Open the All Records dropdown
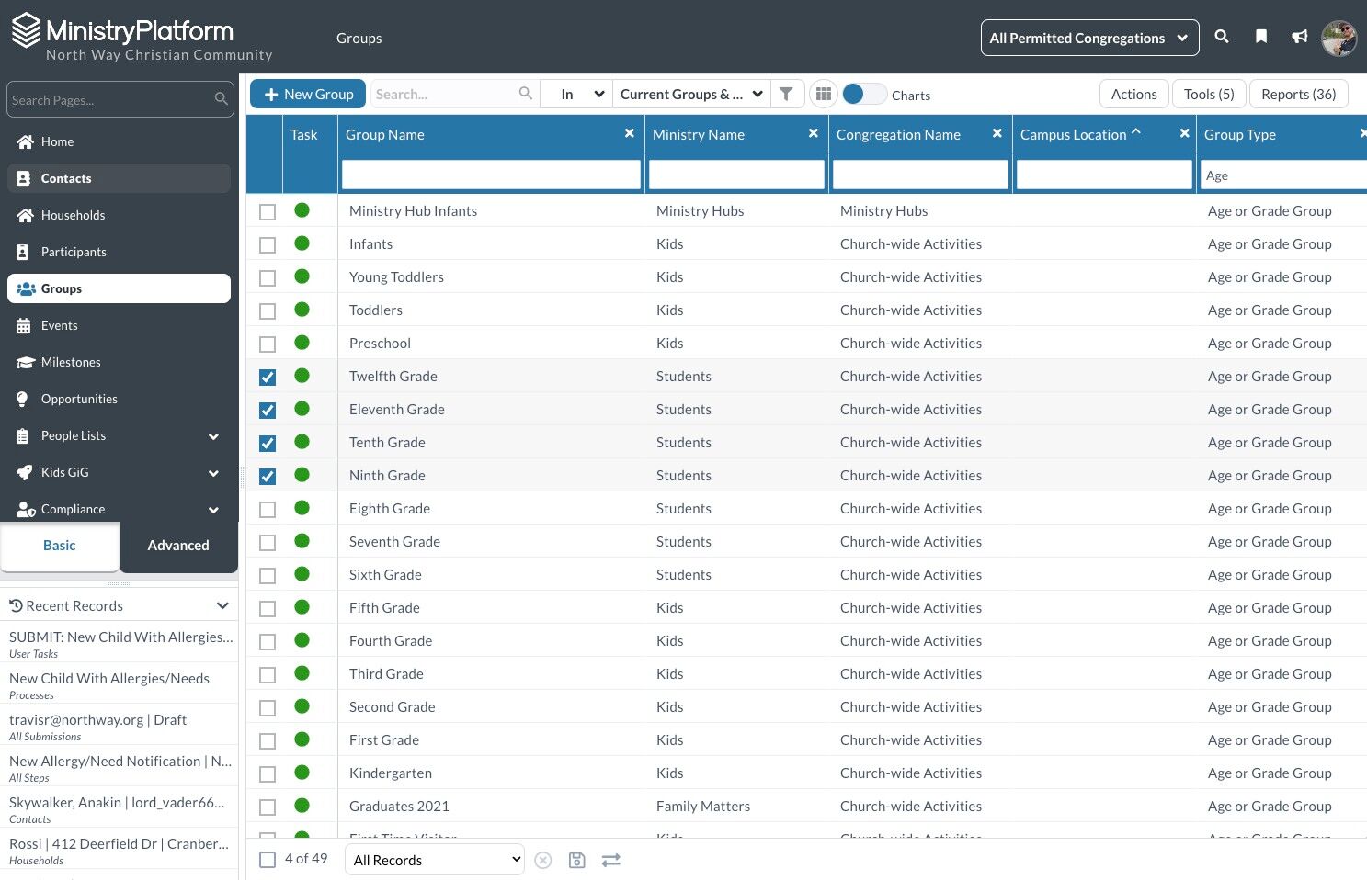This screenshot has width=1367, height=880. pyautogui.click(x=435, y=860)
